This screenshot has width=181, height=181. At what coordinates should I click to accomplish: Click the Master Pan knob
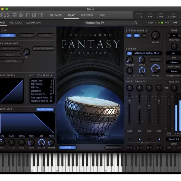pyautogui.click(x=174, y=88)
